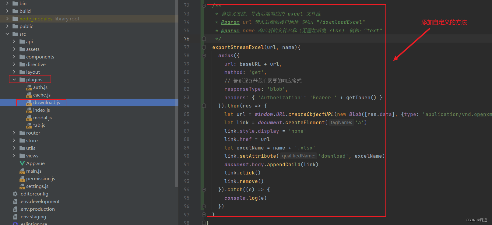492x225 pixels.
Task: Click the store folder icon
Action: [22, 140]
